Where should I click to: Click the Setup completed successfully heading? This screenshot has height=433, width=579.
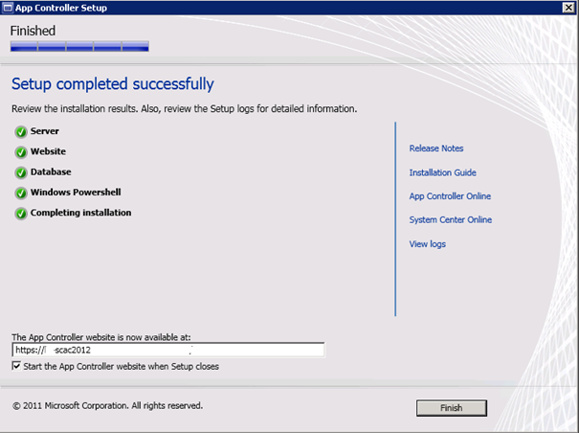click(x=113, y=84)
